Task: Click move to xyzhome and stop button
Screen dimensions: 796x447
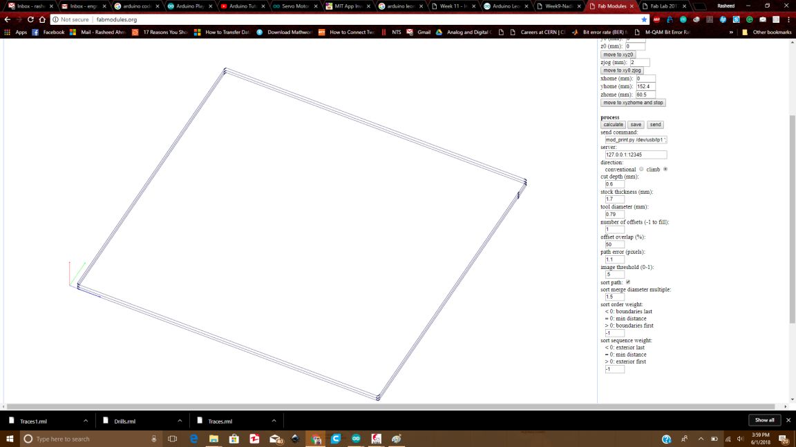Action: pos(633,102)
